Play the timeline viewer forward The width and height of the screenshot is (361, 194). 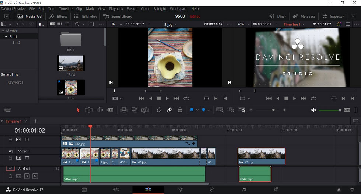point(294,99)
